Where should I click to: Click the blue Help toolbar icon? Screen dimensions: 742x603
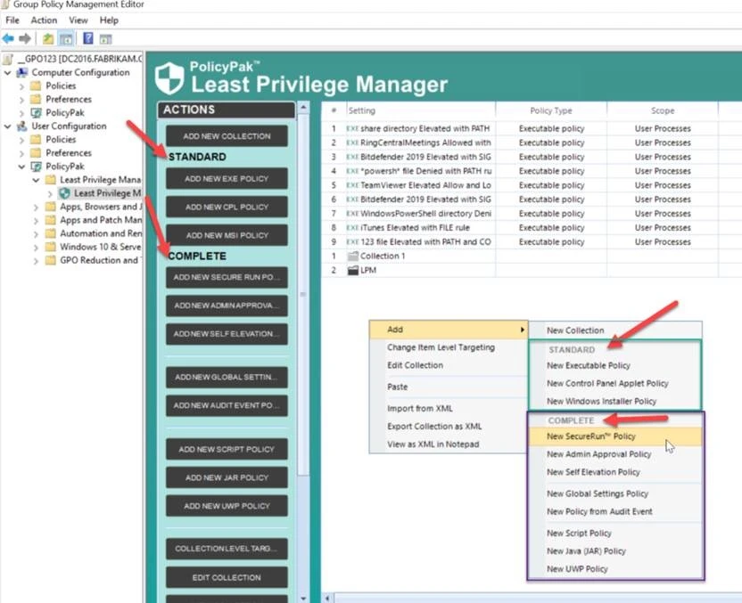pyautogui.click(x=88, y=38)
